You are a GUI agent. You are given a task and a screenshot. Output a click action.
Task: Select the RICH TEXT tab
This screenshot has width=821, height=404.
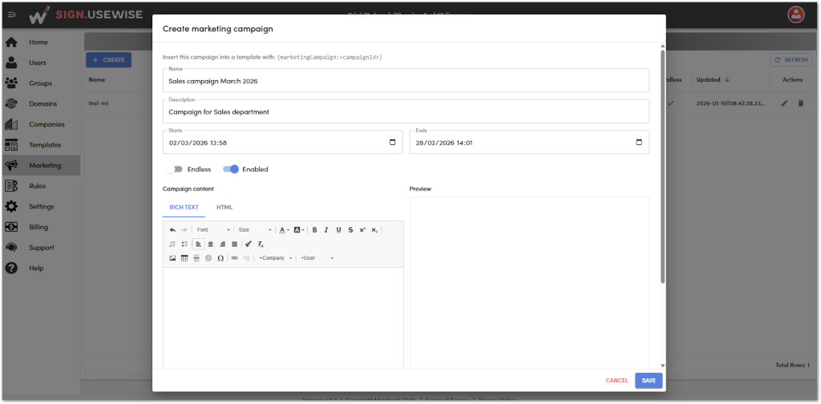pos(184,208)
